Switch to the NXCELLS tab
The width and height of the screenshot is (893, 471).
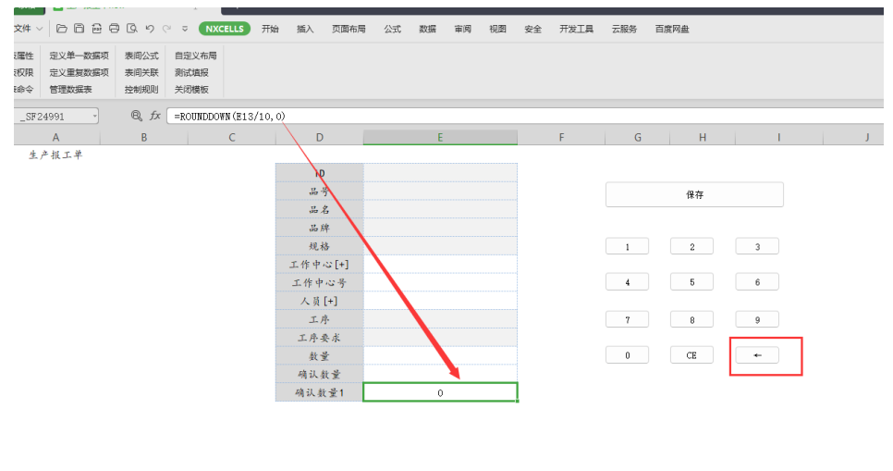[x=225, y=29]
